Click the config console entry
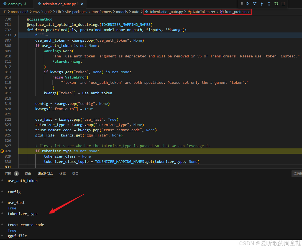This screenshot has height=248, width=302. [x=14, y=192]
